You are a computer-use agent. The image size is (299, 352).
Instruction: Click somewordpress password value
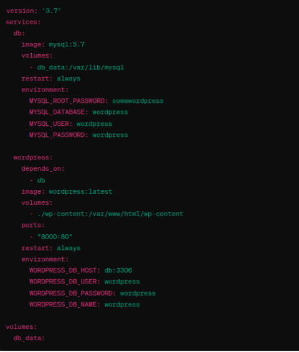[138, 101]
